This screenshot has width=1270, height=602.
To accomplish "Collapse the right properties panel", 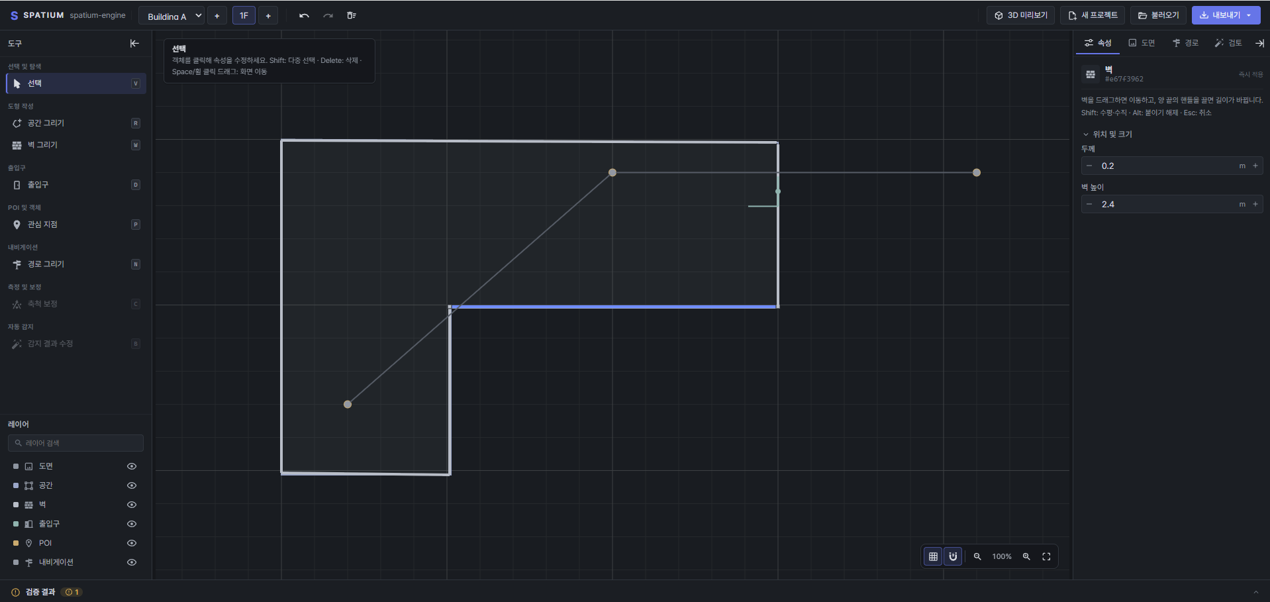I will point(1259,43).
